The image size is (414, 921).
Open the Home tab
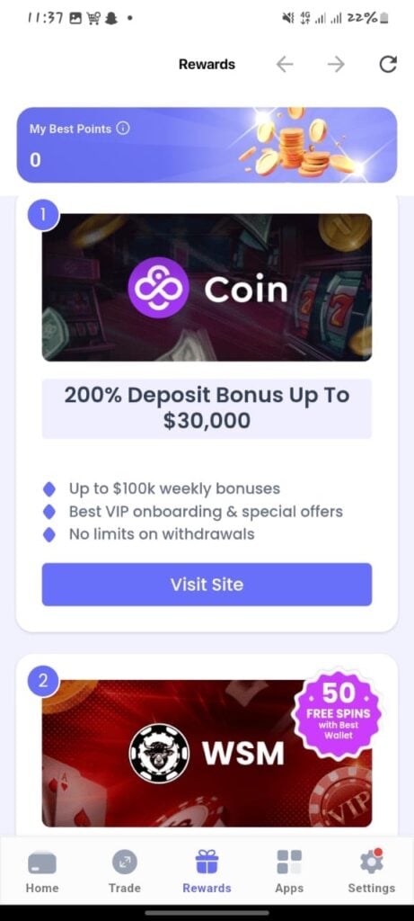pos(42,872)
